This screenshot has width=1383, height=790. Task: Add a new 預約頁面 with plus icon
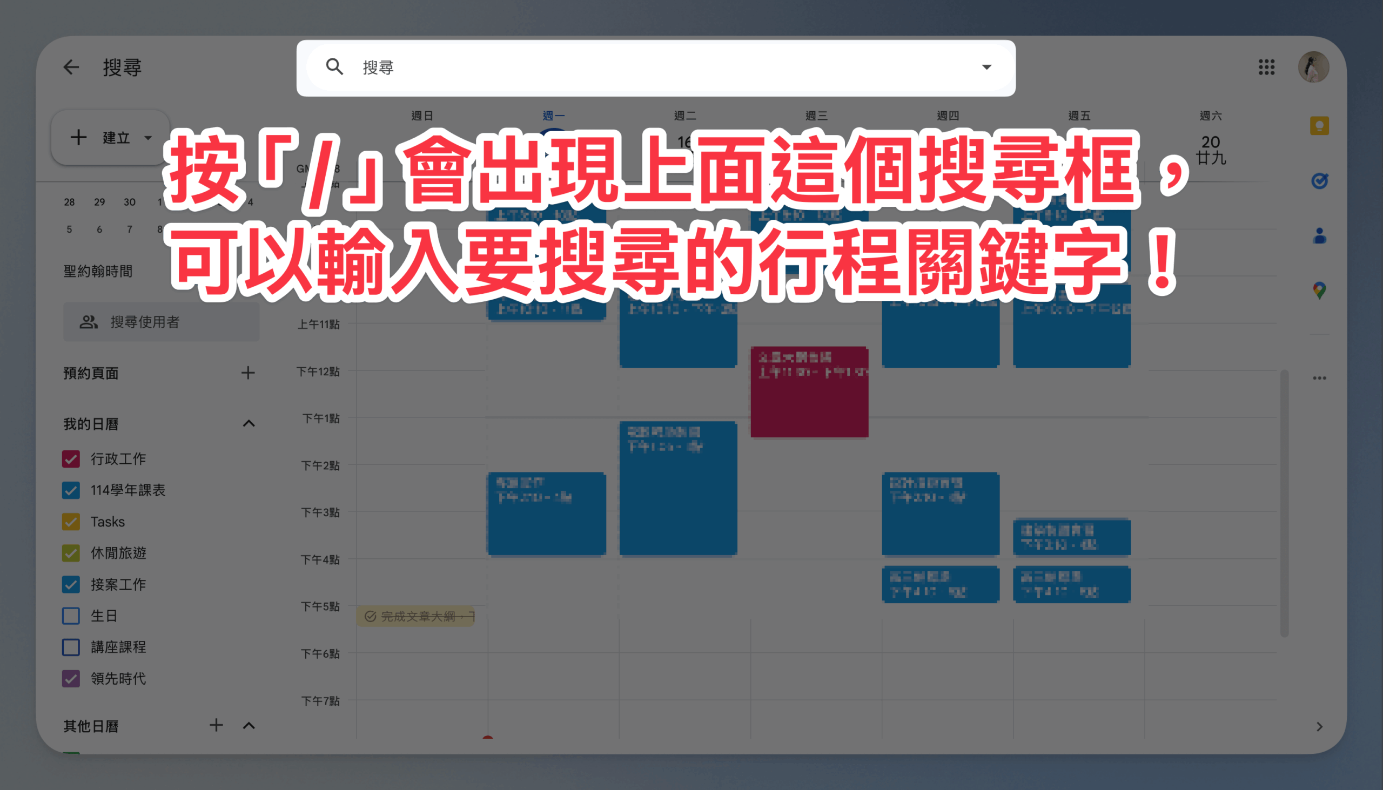pos(248,373)
